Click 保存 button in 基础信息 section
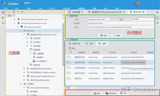 coord(103,35)
